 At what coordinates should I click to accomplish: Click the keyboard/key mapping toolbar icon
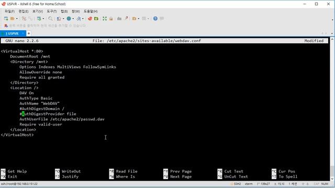119,19
